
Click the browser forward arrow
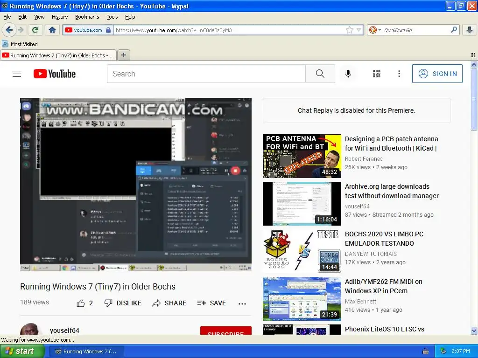(21, 30)
